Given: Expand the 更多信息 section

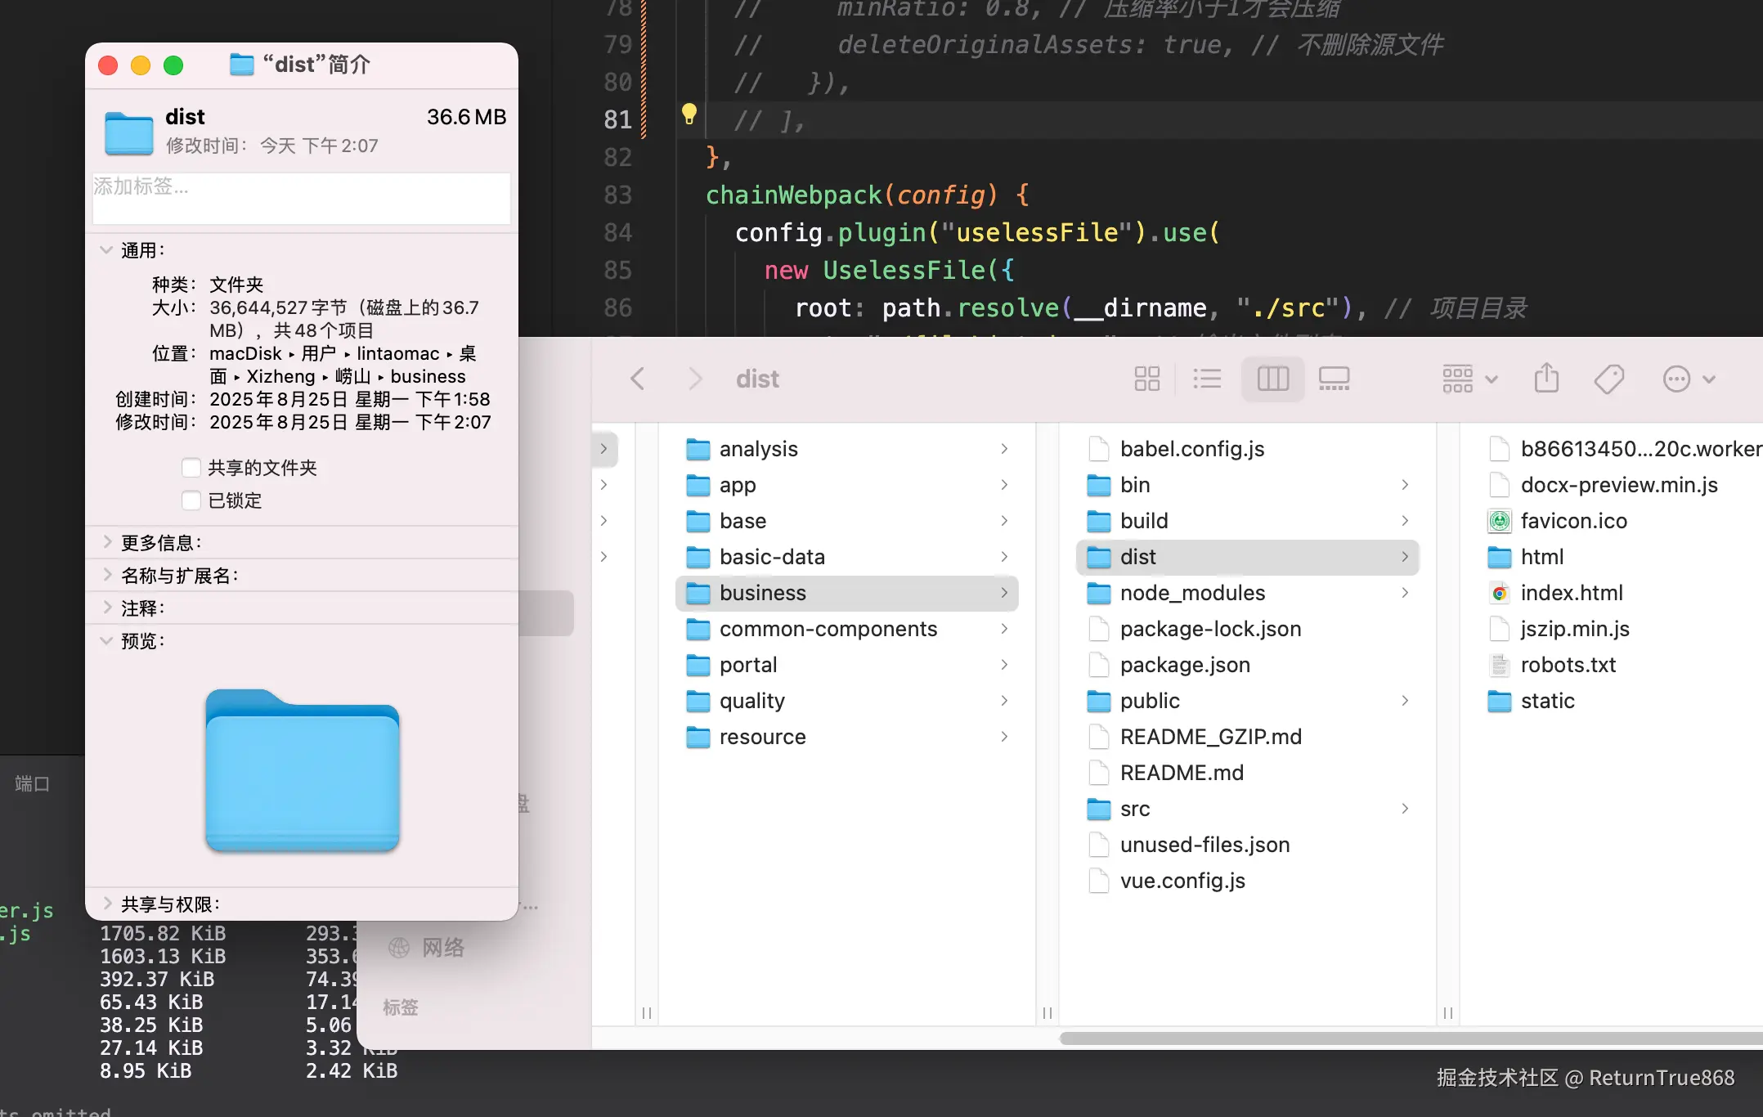Looking at the screenshot, I should (106, 542).
